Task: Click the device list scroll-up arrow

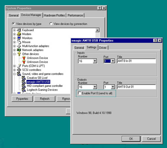Action: (97, 30)
